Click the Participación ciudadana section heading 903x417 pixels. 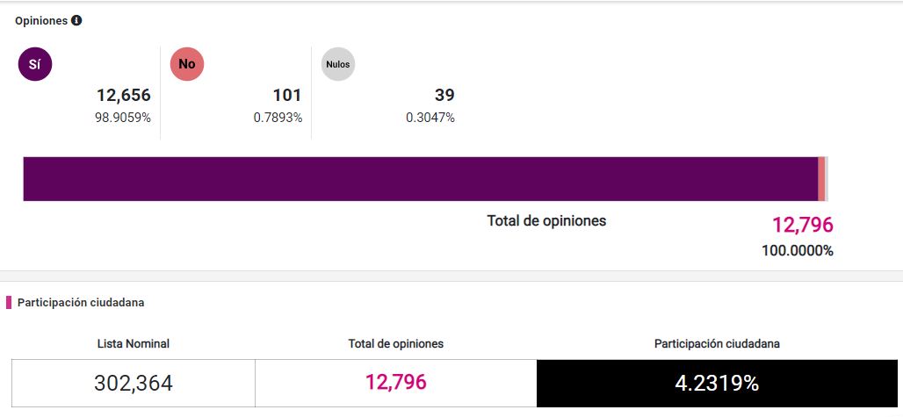coord(81,303)
